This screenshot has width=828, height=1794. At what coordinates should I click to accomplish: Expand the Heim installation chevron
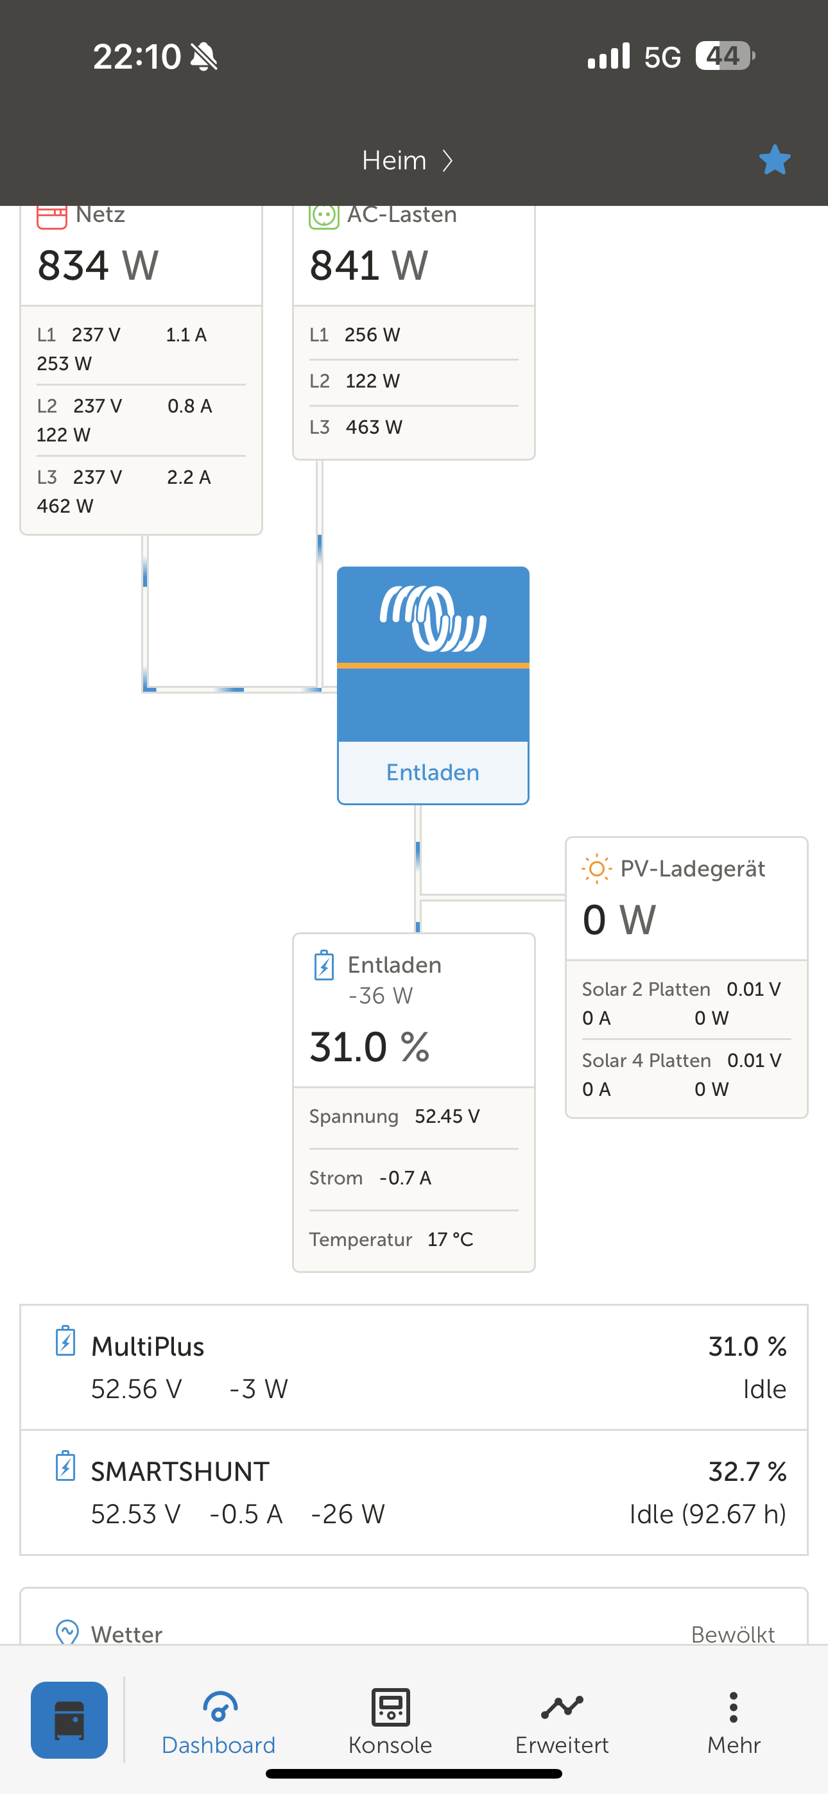pyautogui.click(x=448, y=161)
